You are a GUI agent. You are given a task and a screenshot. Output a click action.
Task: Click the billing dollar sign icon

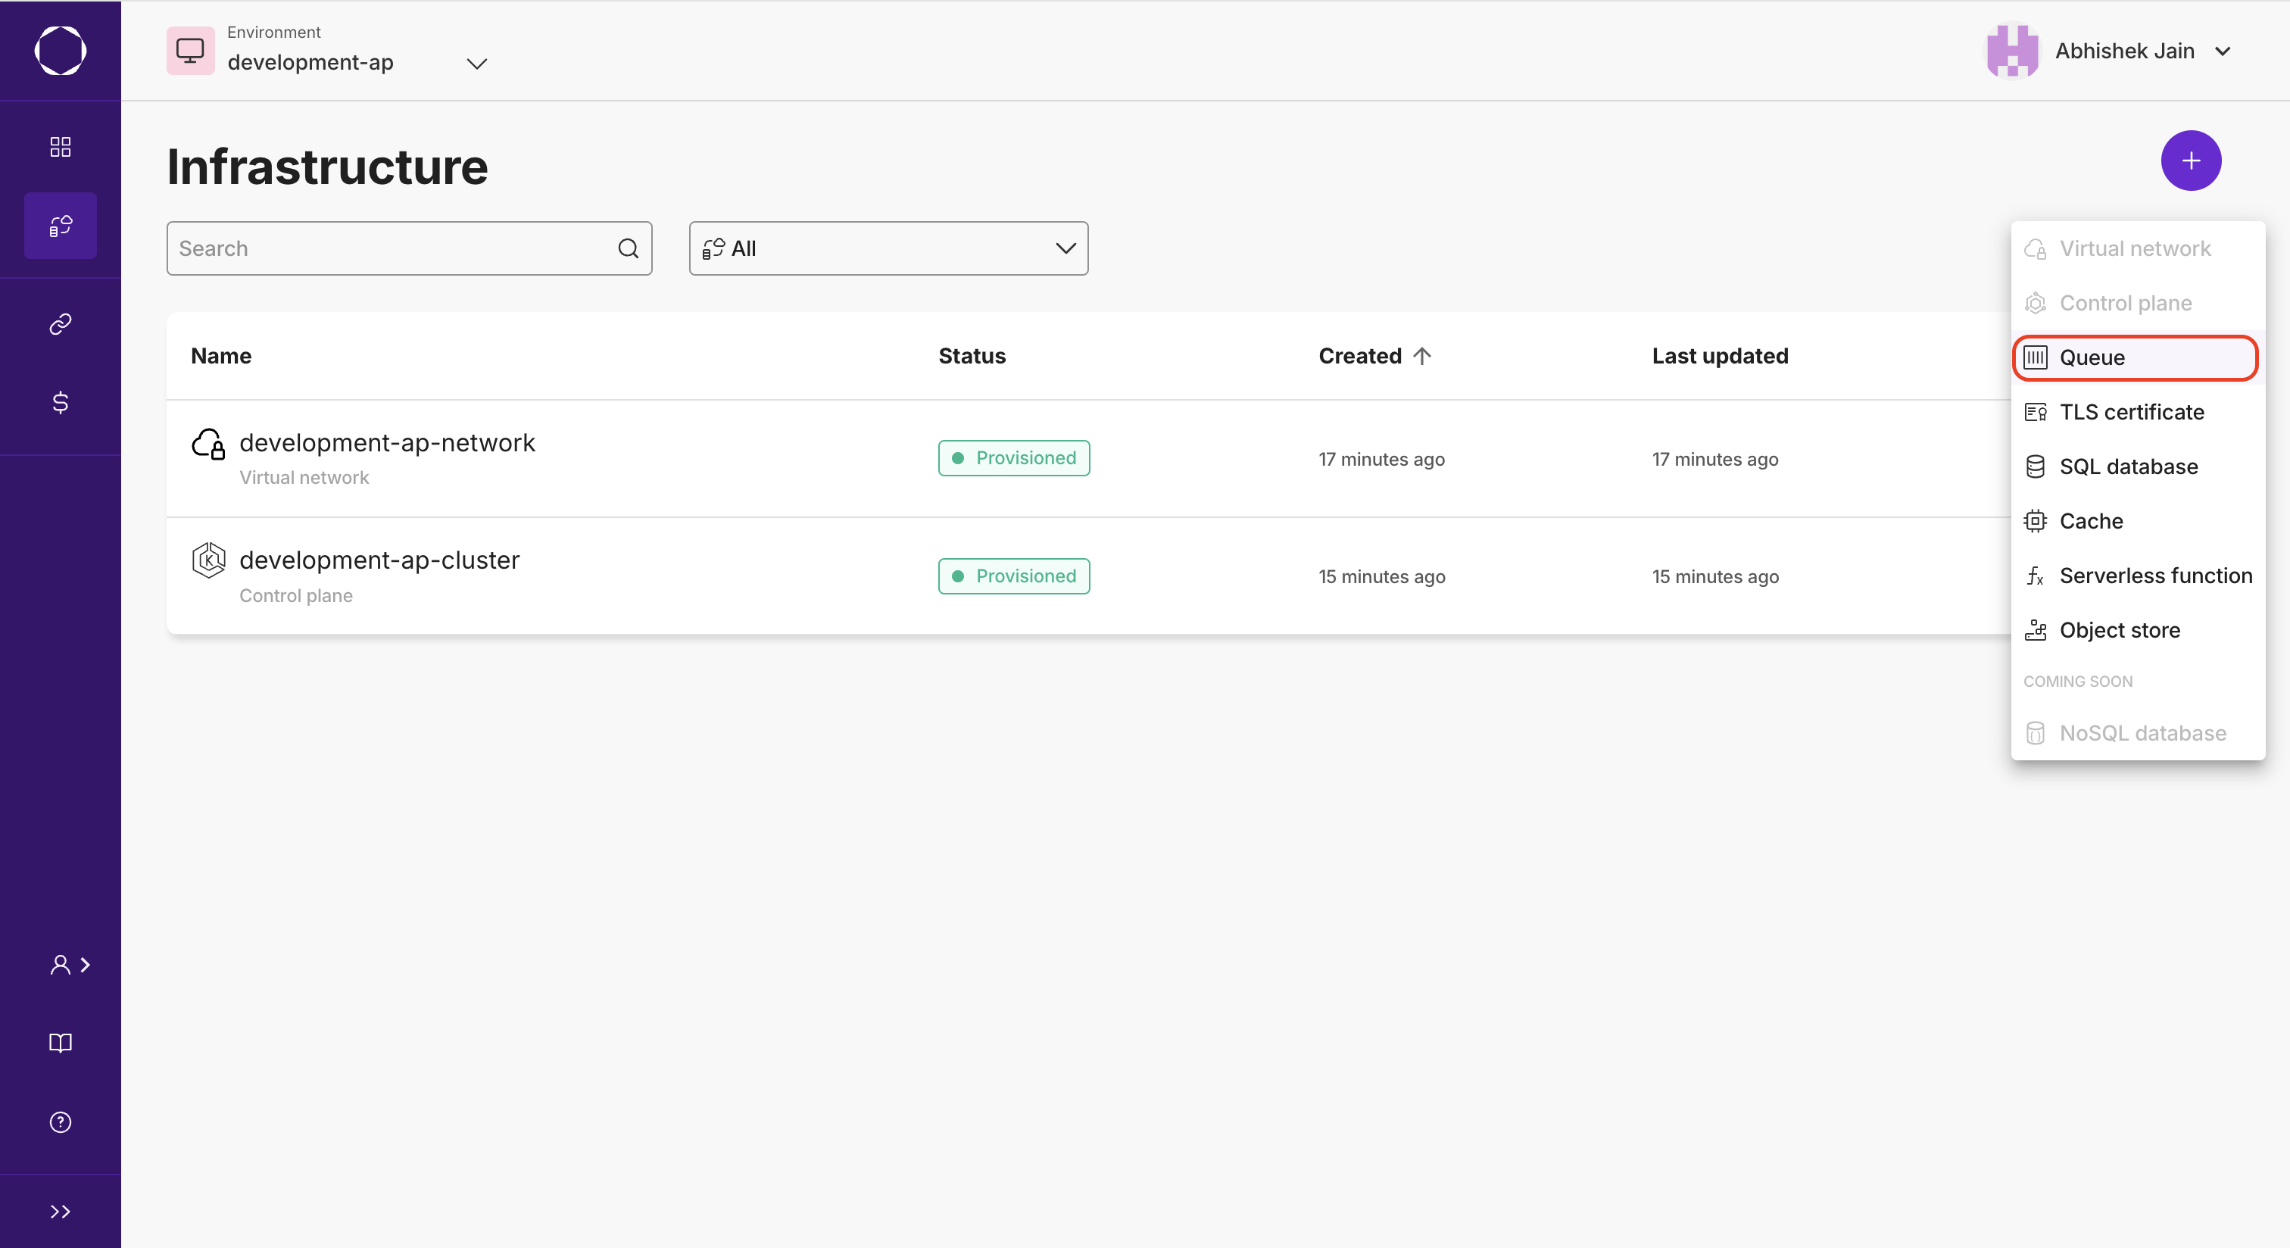tap(60, 403)
